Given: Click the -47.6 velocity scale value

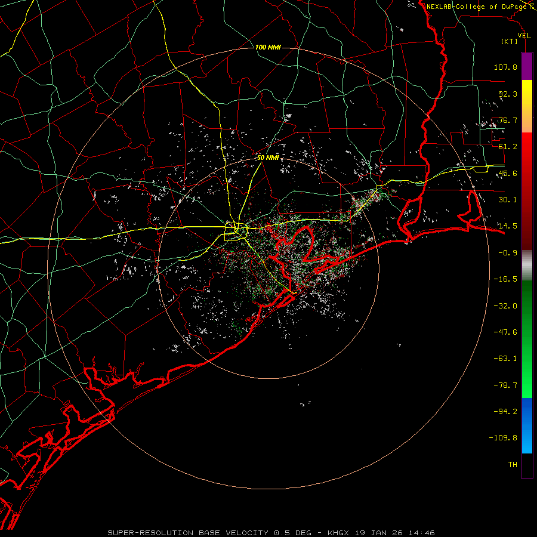Looking at the screenshot, I should [505, 332].
